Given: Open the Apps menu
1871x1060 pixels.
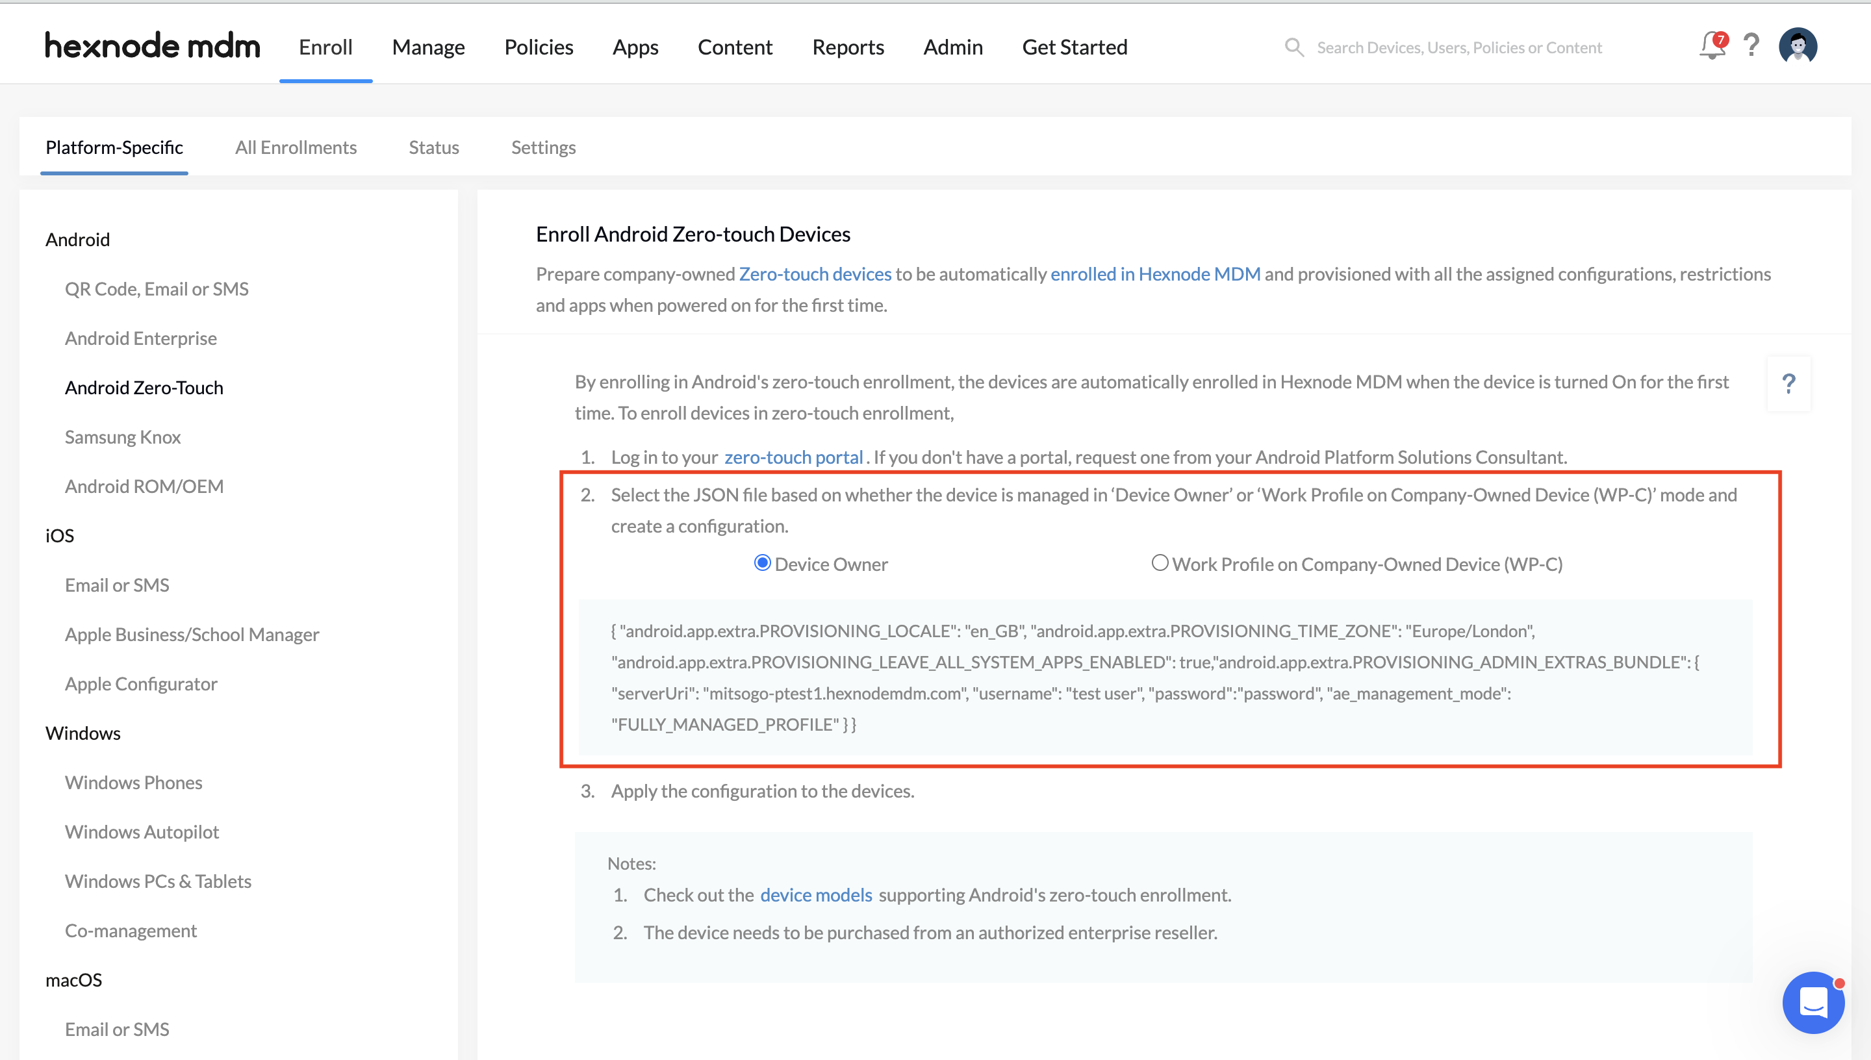Looking at the screenshot, I should (x=635, y=47).
